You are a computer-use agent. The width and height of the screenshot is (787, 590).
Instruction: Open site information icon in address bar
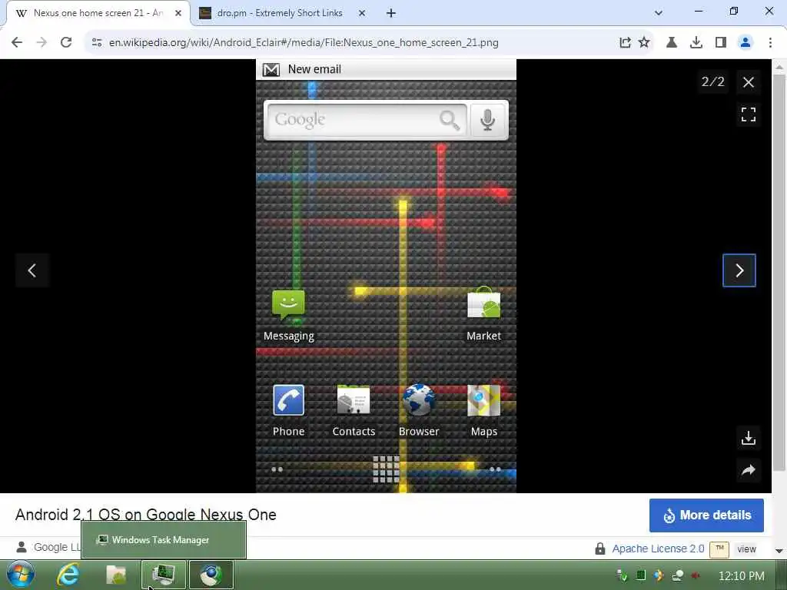[97, 43]
